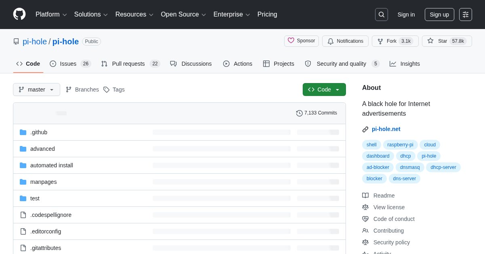The height and width of the screenshot is (254, 485).
Task: View Branches list
Action: pos(82,90)
